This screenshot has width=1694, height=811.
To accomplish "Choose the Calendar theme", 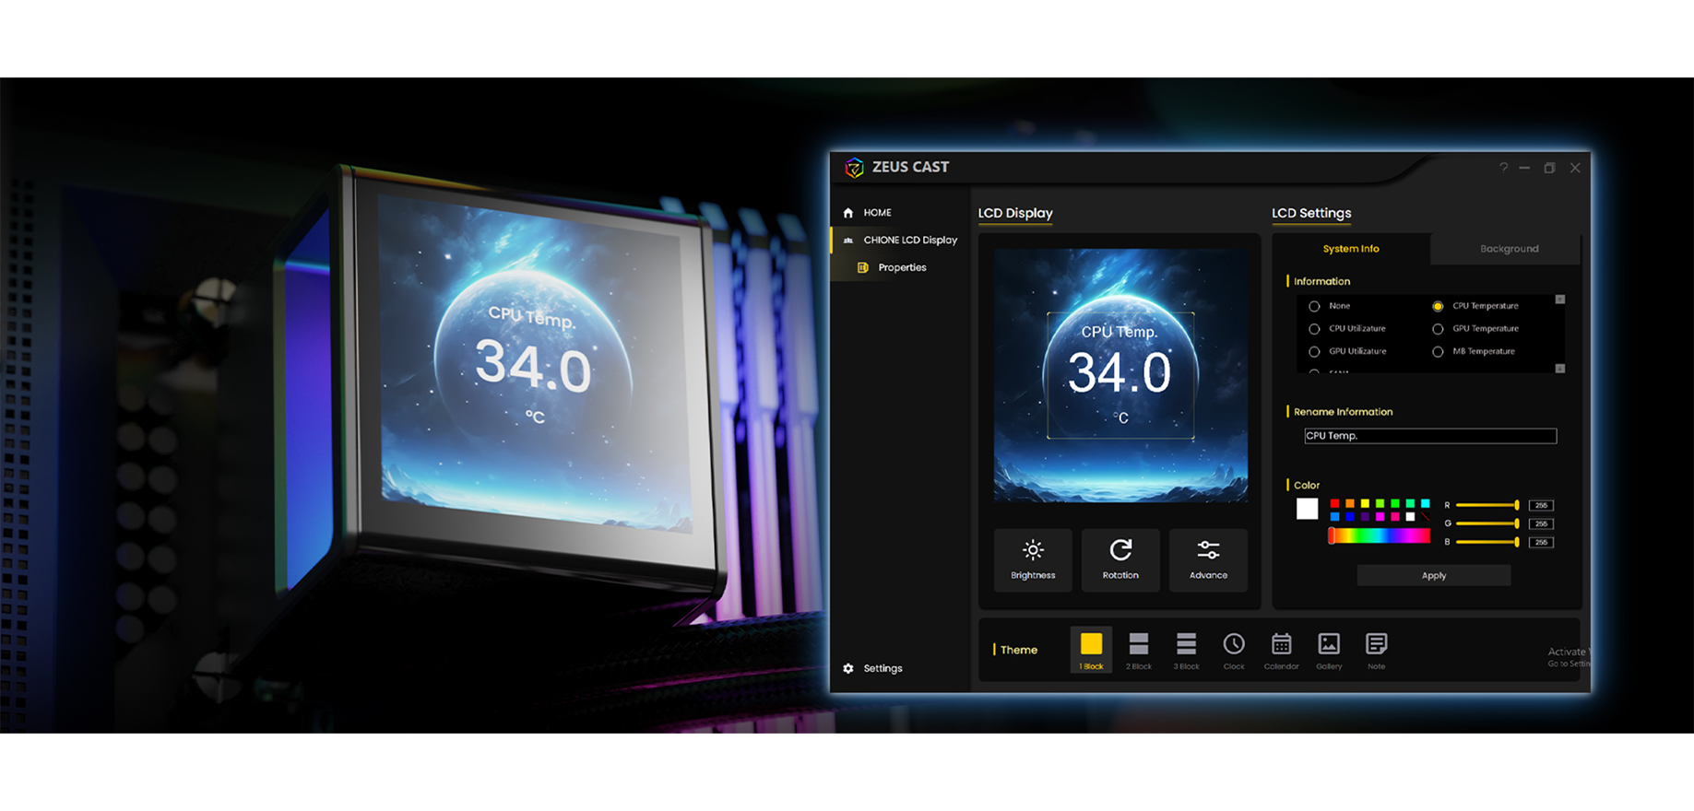I will 1281,650.
